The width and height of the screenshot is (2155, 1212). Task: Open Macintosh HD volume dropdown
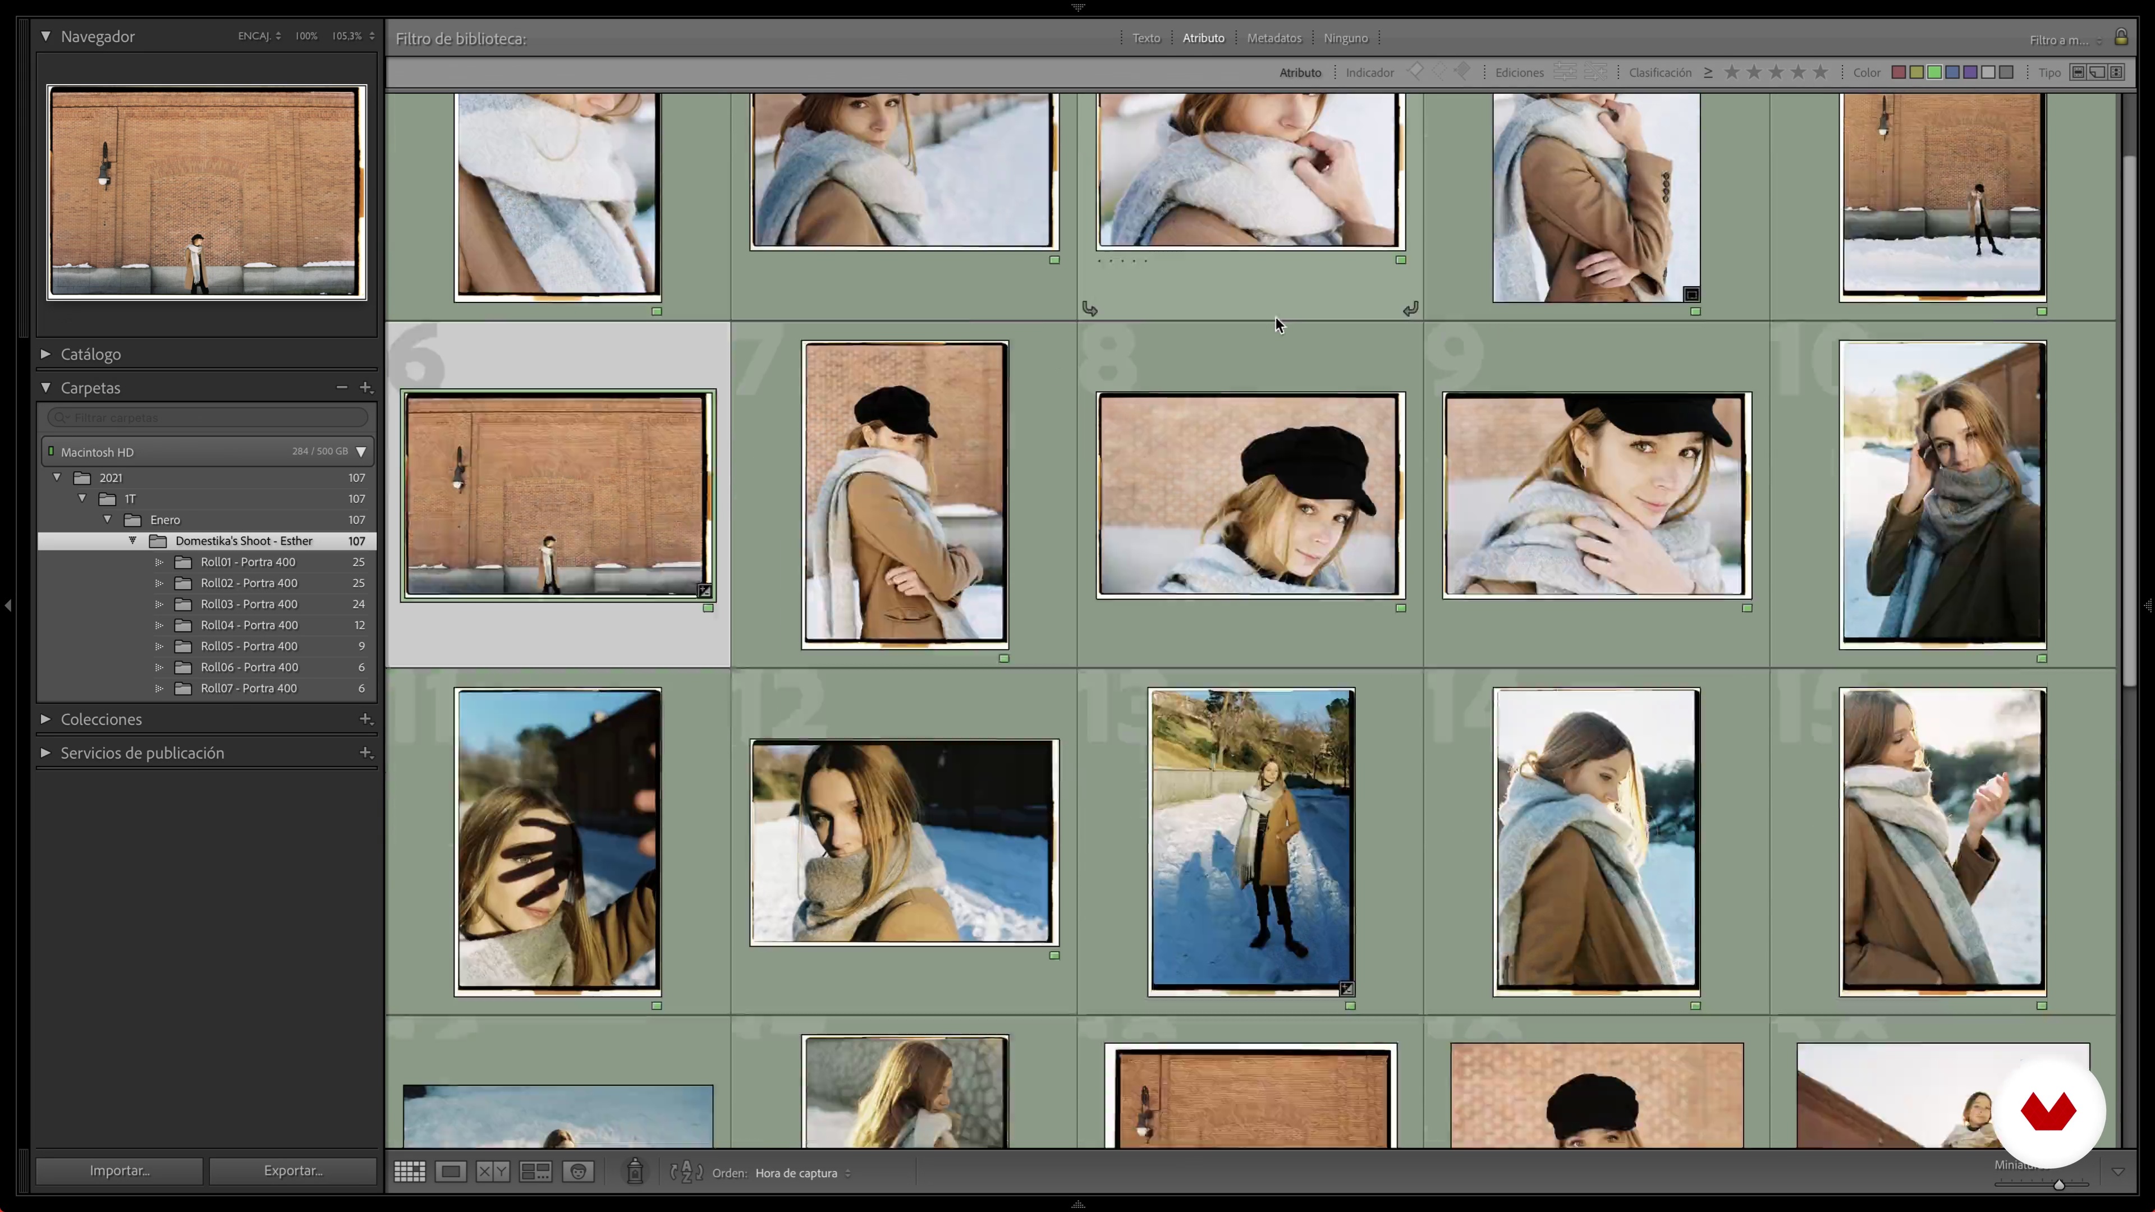361,452
